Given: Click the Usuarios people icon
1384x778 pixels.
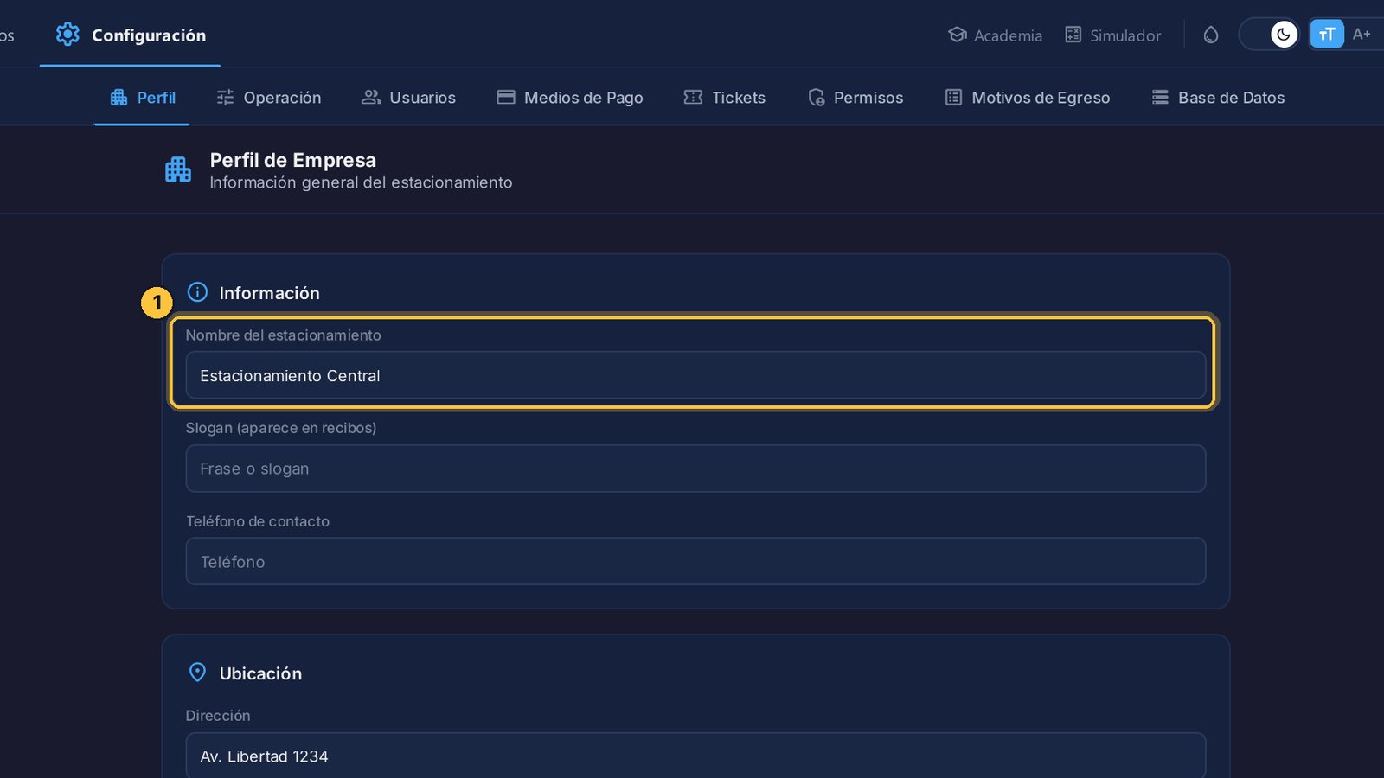Looking at the screenshot, I should 371,97.
